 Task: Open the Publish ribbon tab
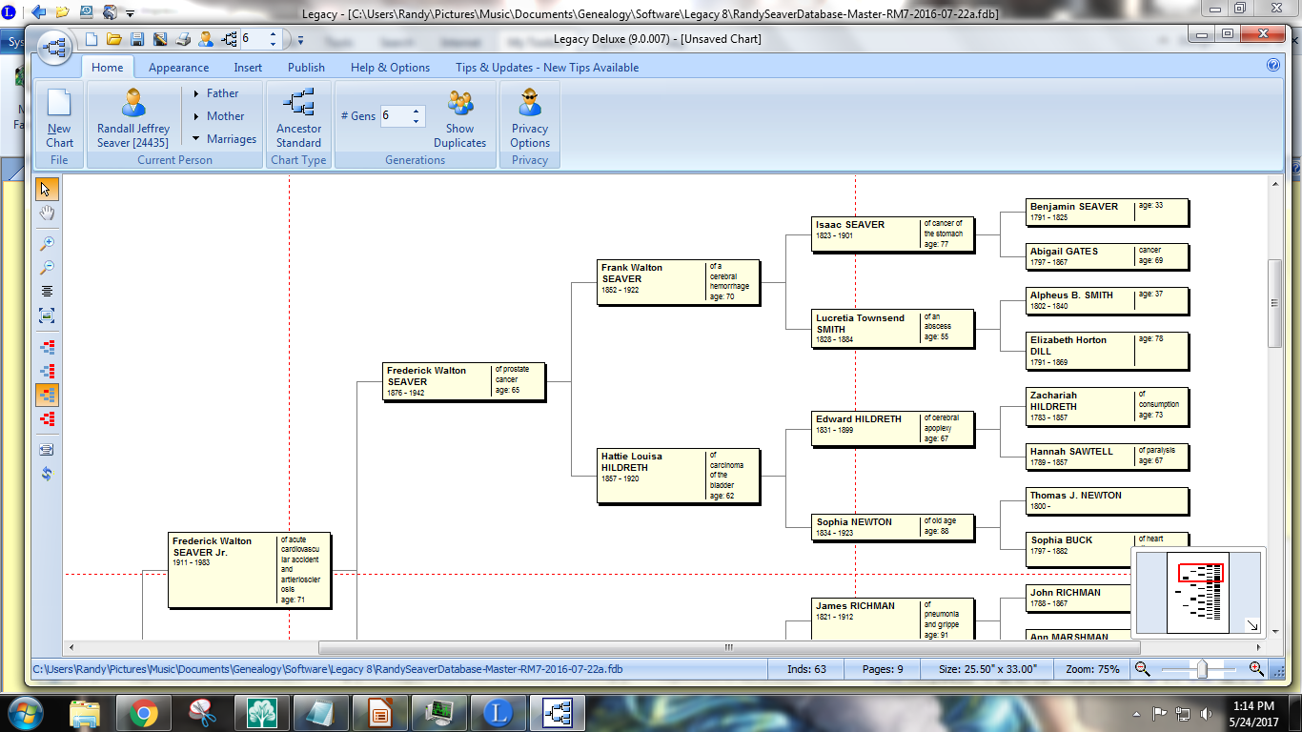306,67
